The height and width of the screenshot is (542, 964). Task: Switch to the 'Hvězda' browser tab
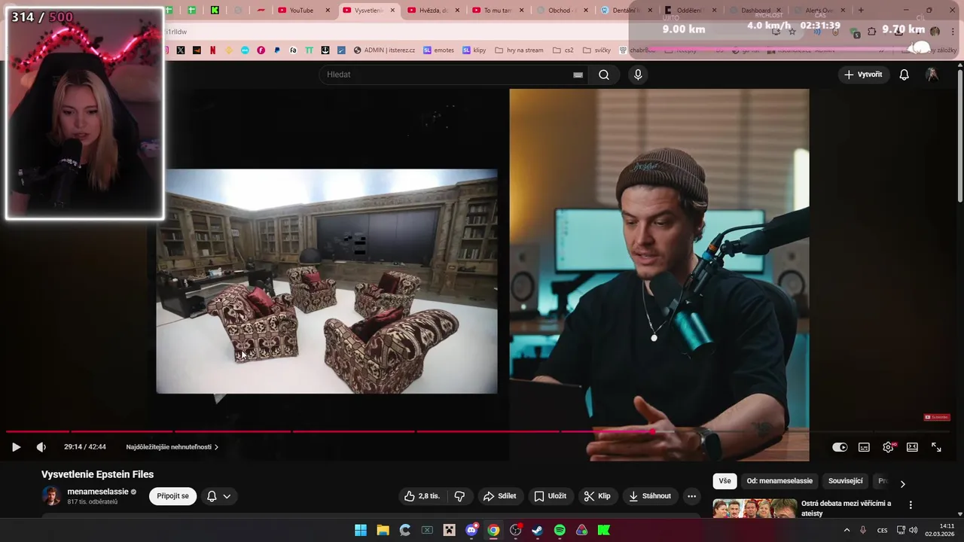[x=433, y=11]
